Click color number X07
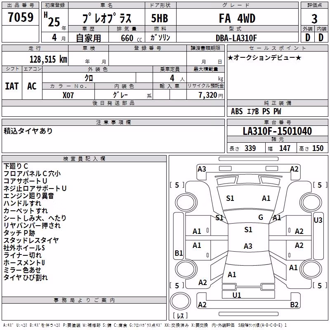The width and height of the screenshot is (330, 330). tap(68, 95)
